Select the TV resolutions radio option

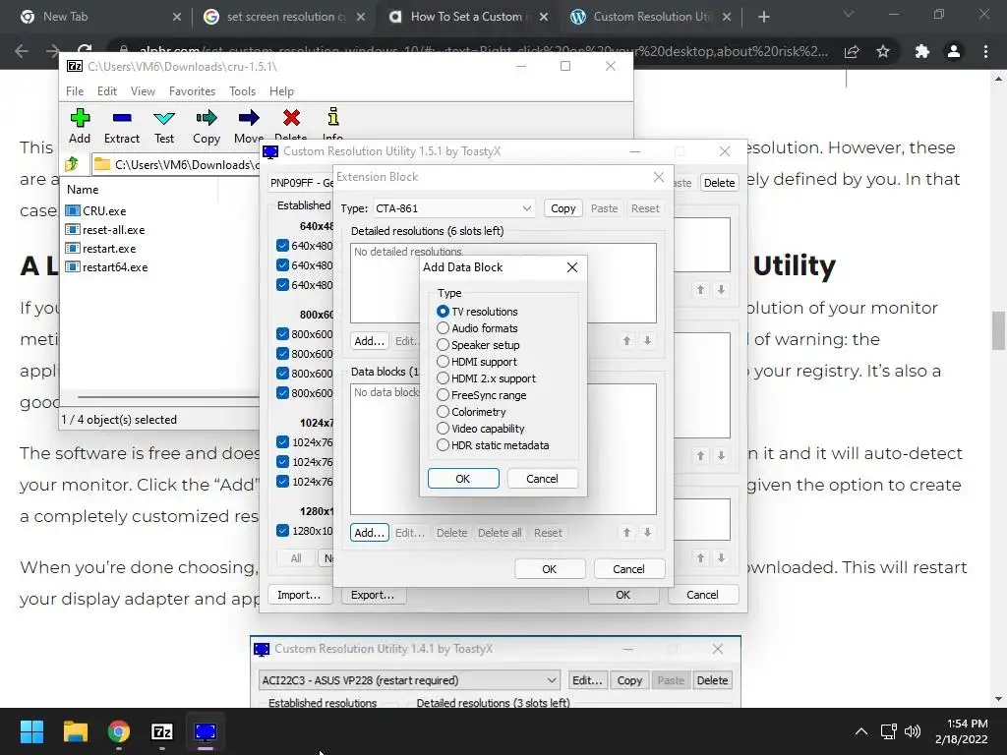[x=477, y=312]
